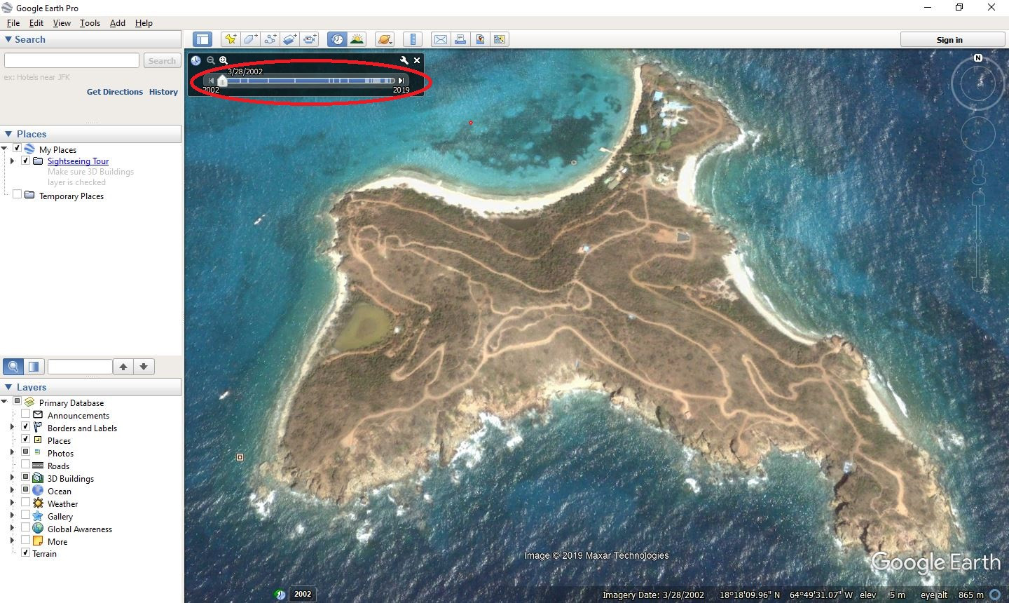The image size is (1009, 603).
Task: Click the Sign in button
Action: (949, 40)
